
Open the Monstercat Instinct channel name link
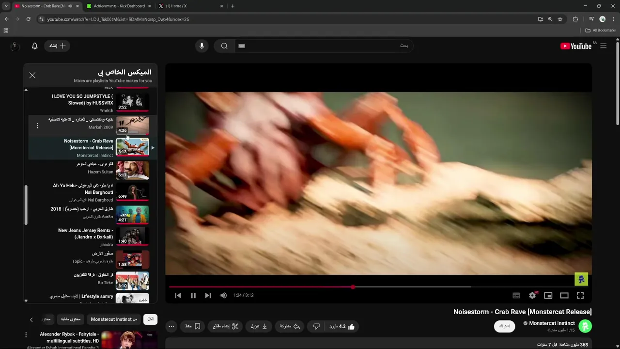tap(552, 323)
